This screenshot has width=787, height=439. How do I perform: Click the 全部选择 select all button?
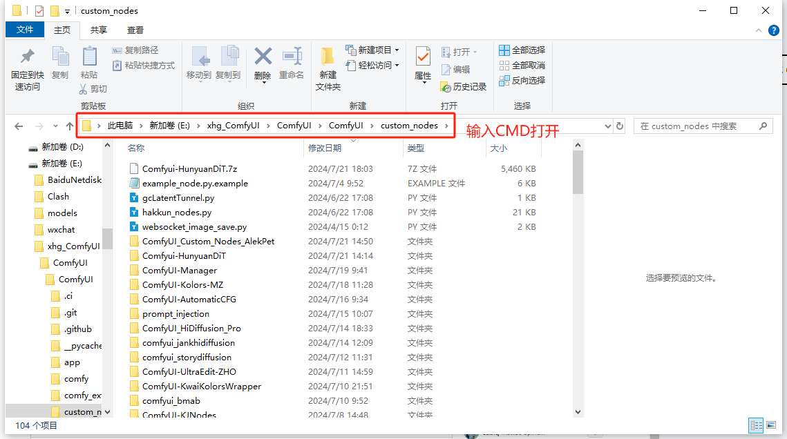pyautogui.click(x=522, y=50)
